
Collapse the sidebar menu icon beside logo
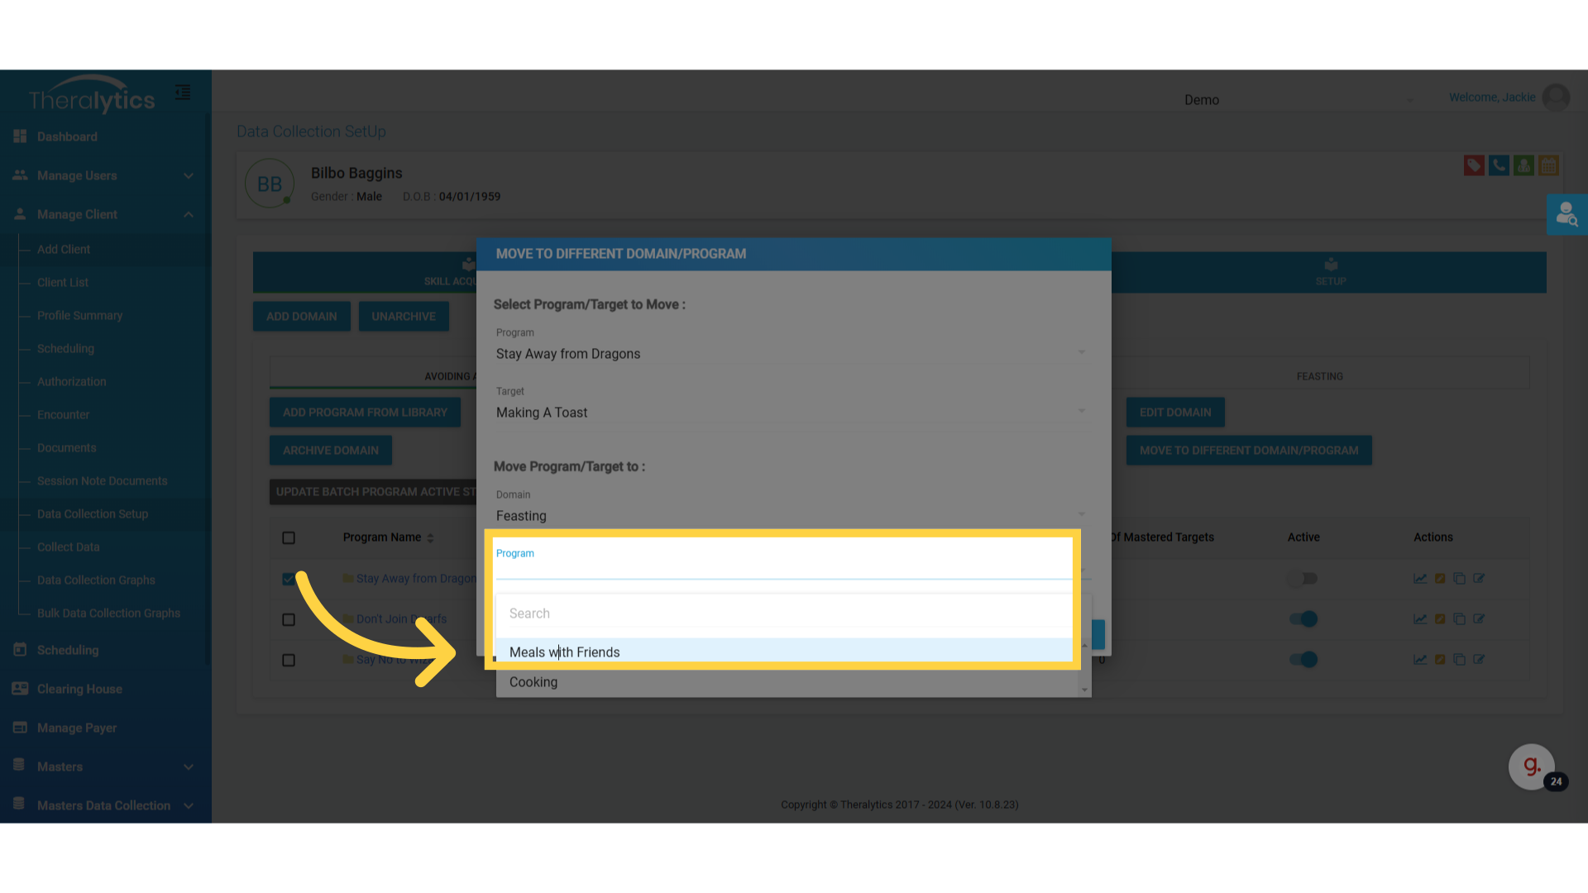pyautogui.click(x=183, y=93)
